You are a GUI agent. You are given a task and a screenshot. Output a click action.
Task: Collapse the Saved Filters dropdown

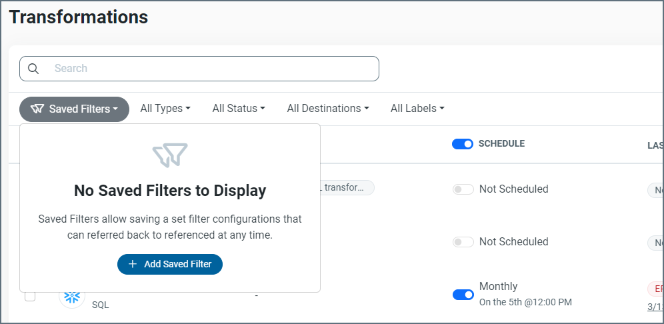coord(74,109)
